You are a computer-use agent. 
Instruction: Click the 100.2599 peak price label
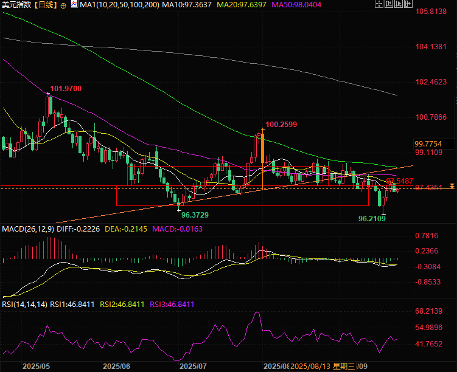[281, 125]
